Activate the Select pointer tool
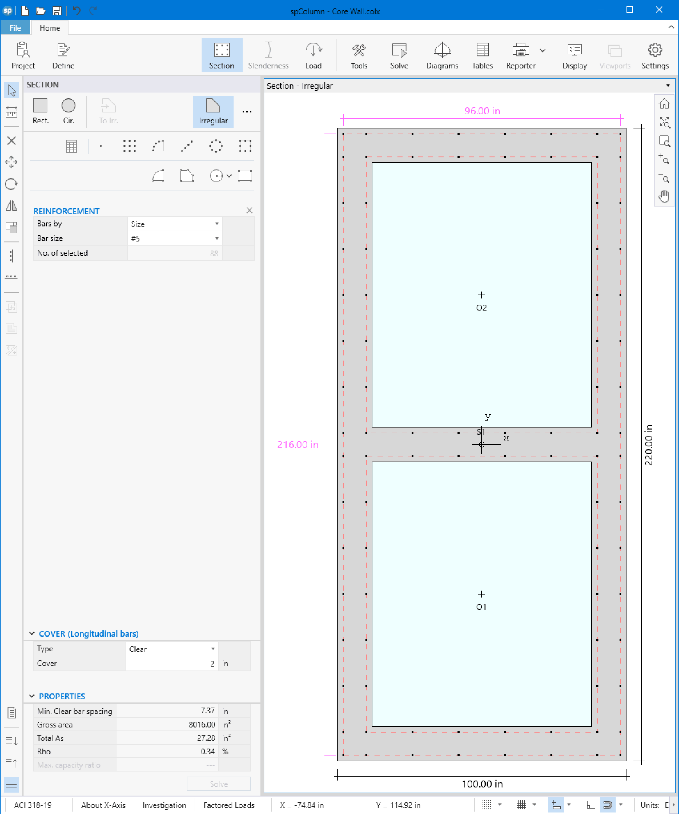The width and height of the screenshot is (679, 814). (x=12, y=90)
